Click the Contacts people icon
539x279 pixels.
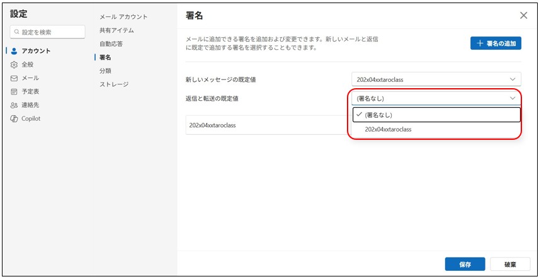click(14, 105)
